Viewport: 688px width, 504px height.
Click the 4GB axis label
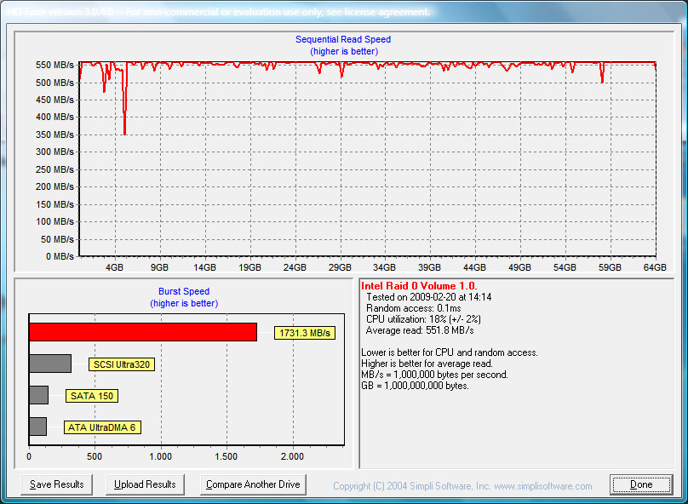(114, 267)
